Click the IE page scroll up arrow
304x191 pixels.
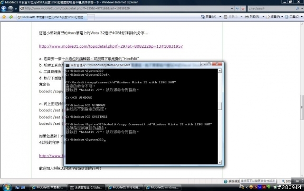pos(302,24)
